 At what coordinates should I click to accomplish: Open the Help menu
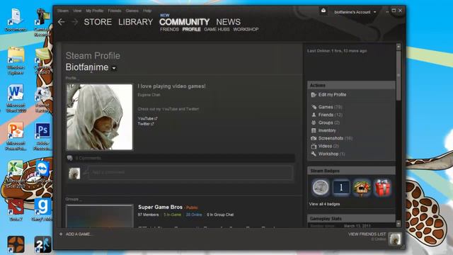tap(147, 11)
